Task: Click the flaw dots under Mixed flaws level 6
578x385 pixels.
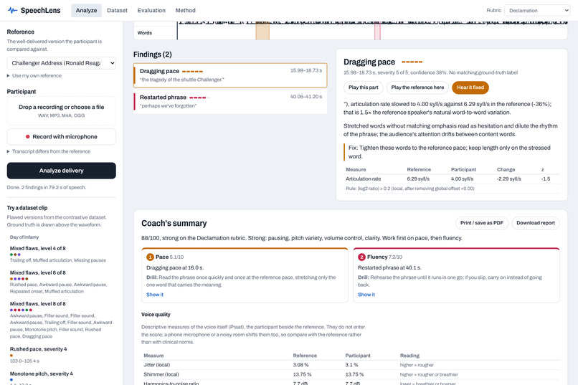Action: [19, 279]
